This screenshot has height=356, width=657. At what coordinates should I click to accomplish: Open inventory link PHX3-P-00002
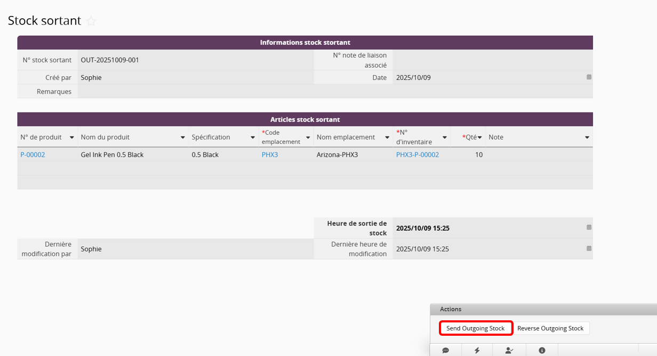[417, 155]
